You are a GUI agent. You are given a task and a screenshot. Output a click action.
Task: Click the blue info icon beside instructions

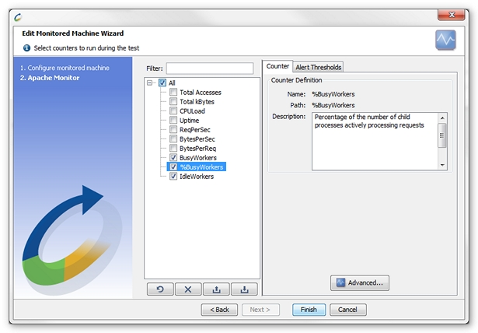coord(27,48)
